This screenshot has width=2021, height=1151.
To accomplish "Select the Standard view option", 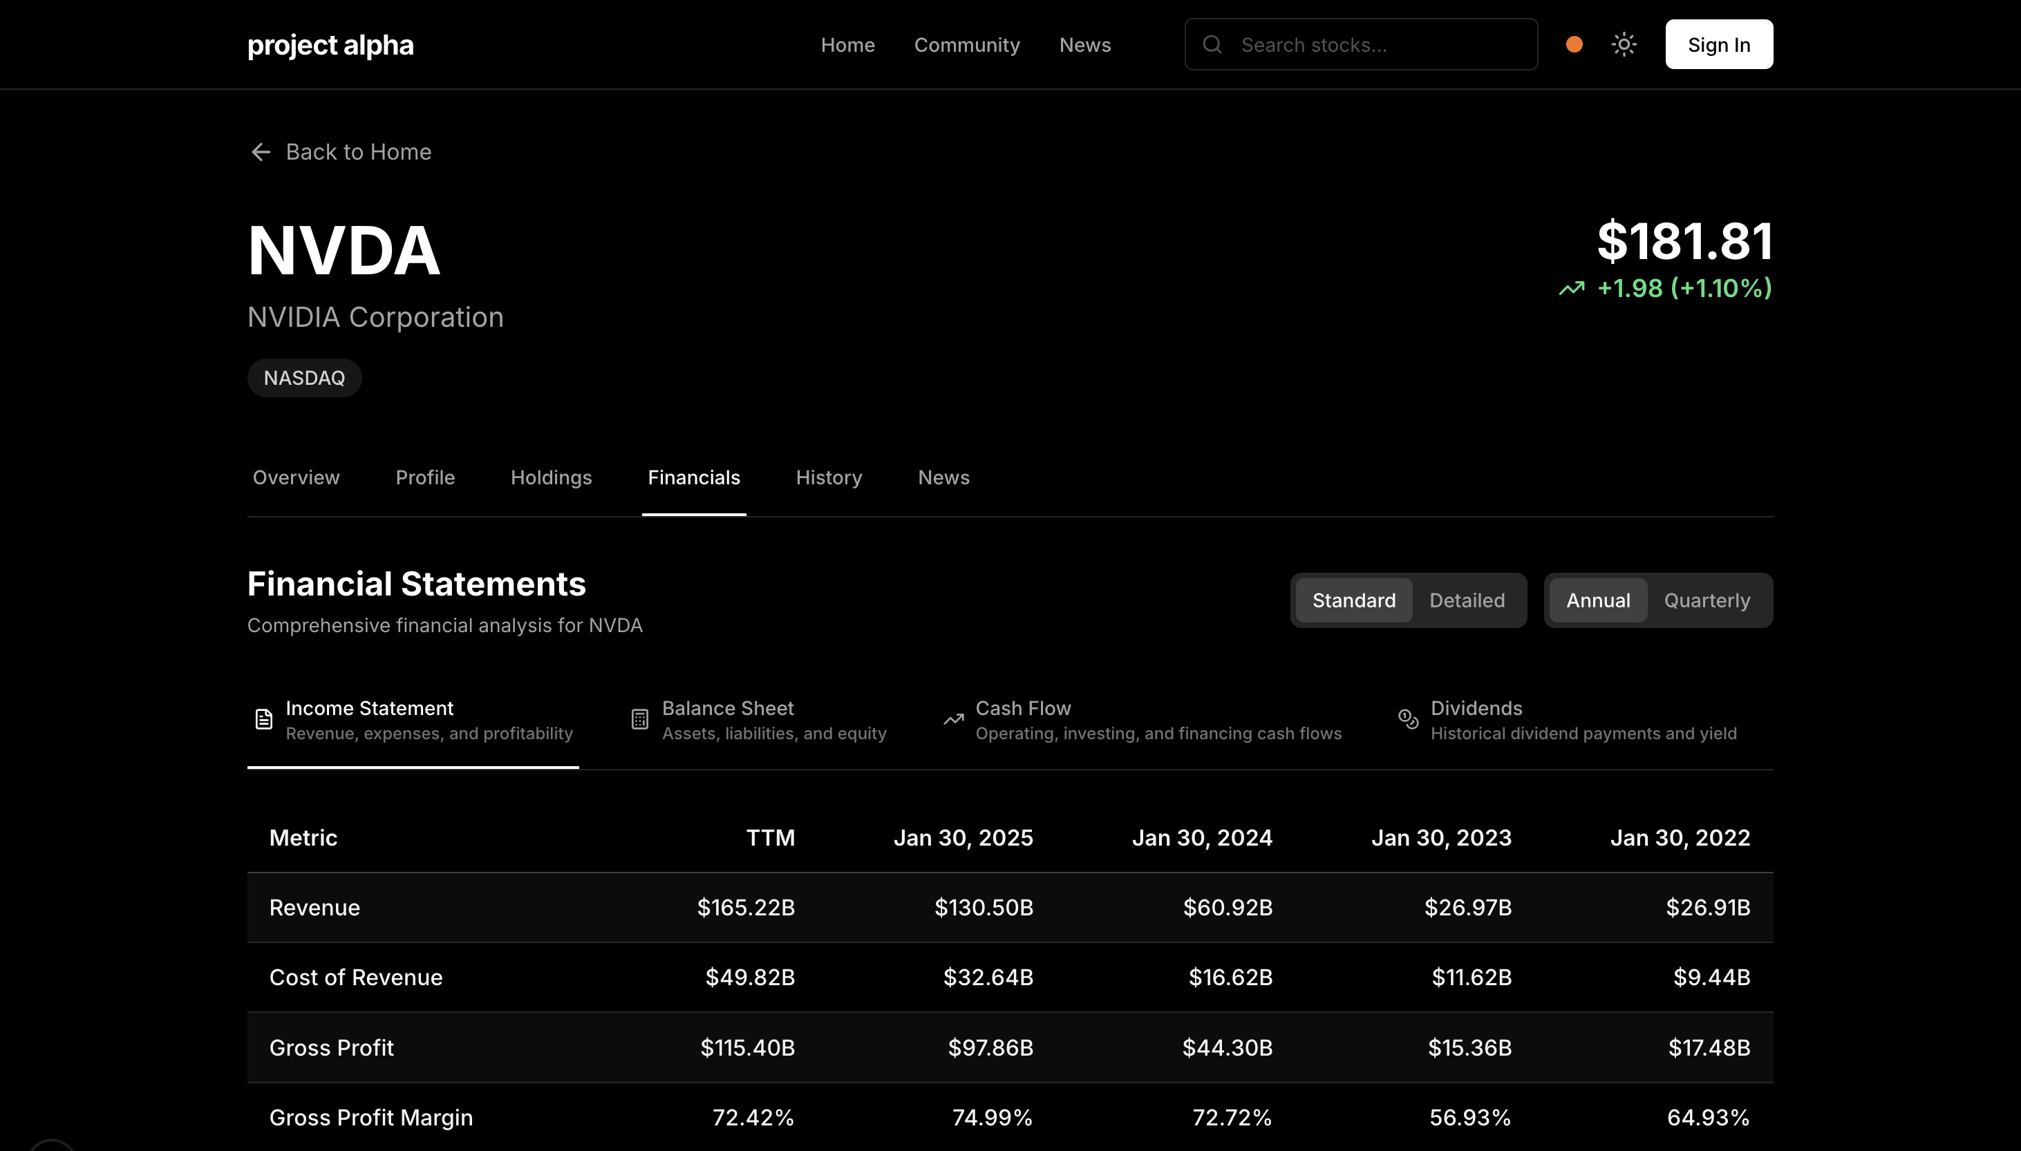I will click(1353, 601).
